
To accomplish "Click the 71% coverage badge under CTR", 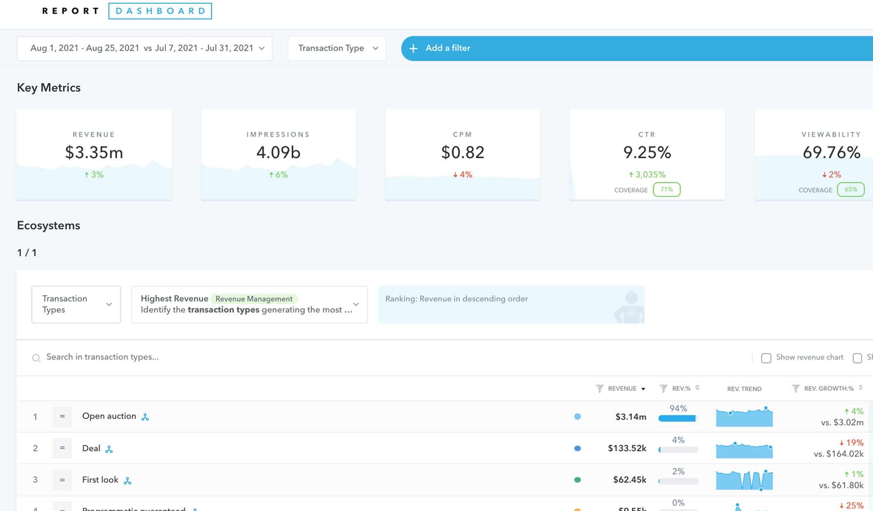I will click(667, 190).
